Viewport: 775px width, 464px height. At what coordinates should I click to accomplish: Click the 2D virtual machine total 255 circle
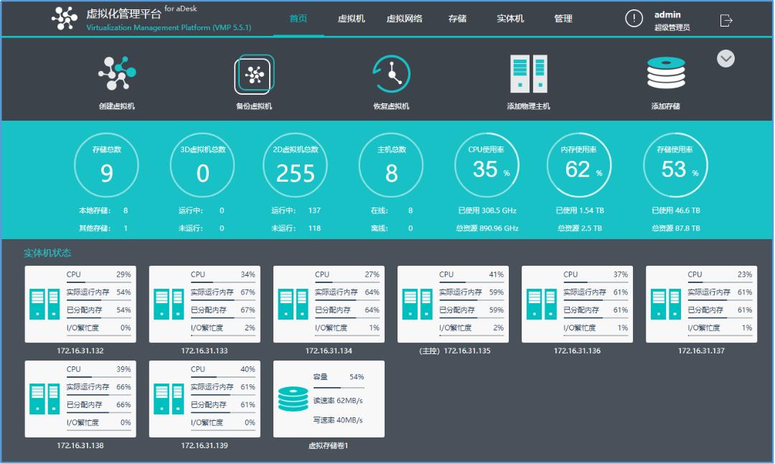click(296, 165)
